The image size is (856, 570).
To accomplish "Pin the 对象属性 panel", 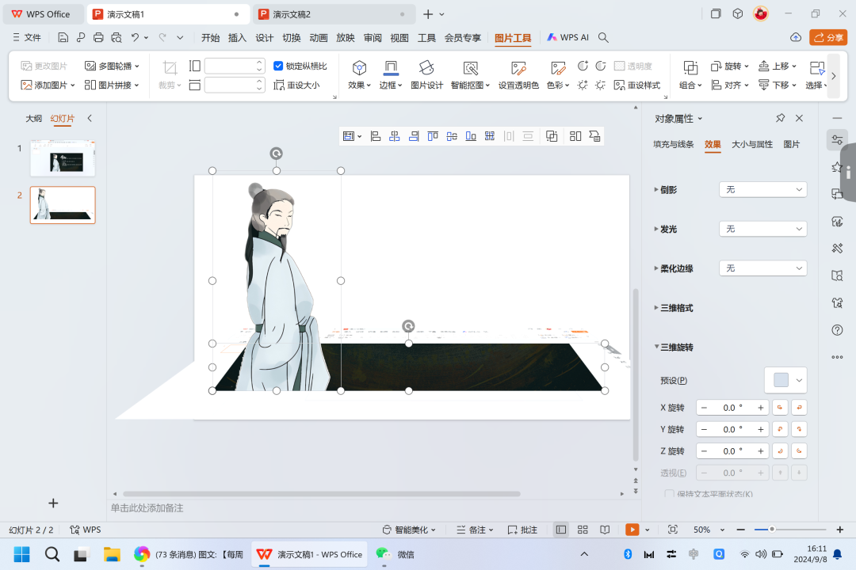I will pos(780,119).
